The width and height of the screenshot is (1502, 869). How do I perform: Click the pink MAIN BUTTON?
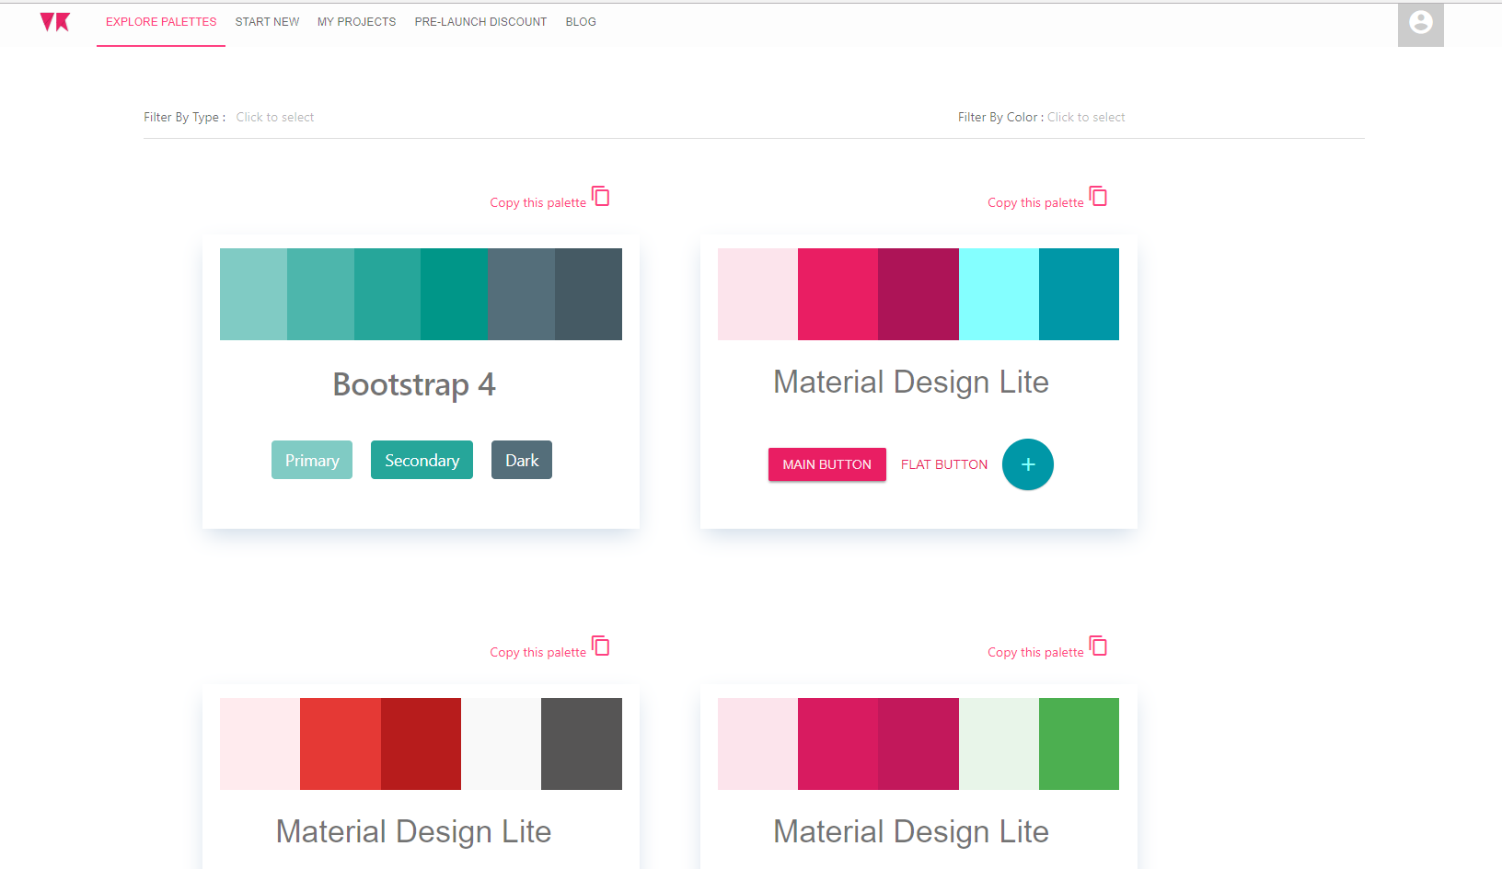click(827, 464)
